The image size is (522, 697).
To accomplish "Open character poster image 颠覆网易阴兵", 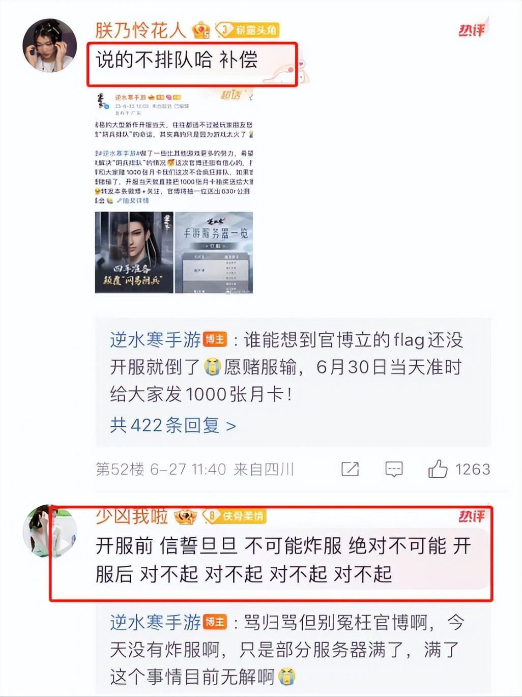I will (x=134, y=252).
